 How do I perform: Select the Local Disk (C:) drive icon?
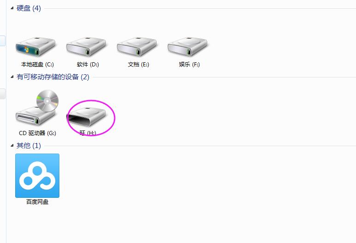[35, 47]
